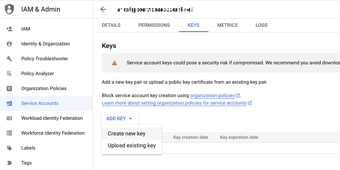
Task: Open the organization policies link
Action: coord(212,96)
